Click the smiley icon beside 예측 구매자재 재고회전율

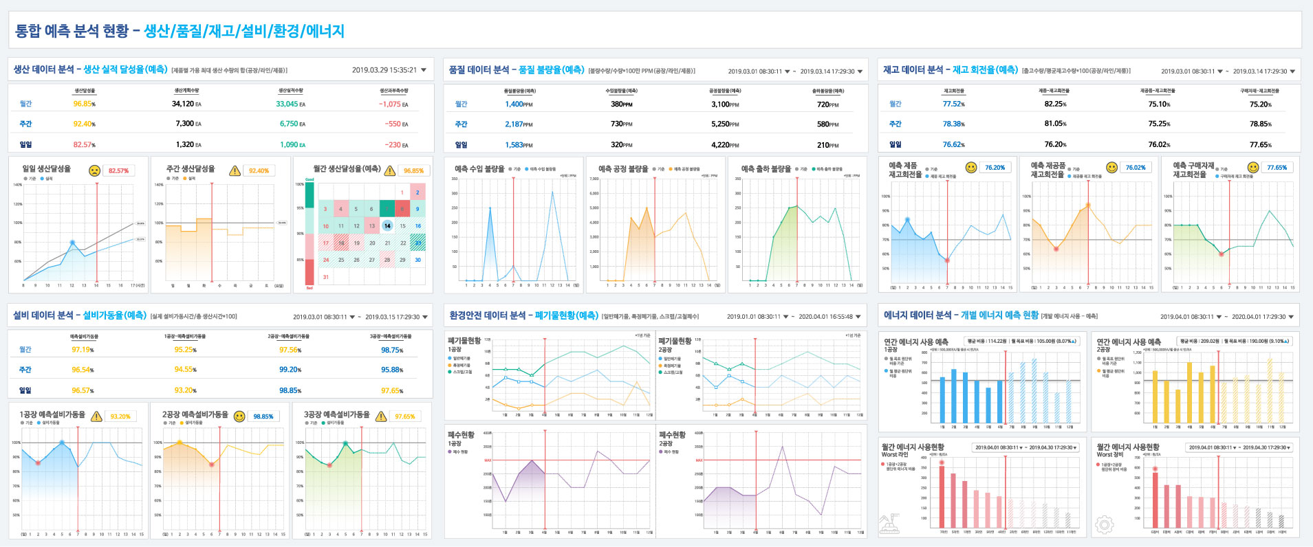(x=1253, y=168)
